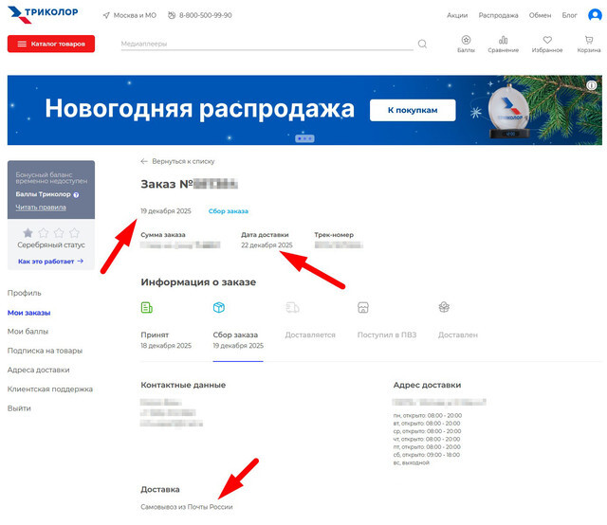Click the Триколор logo

pos(44,15)
